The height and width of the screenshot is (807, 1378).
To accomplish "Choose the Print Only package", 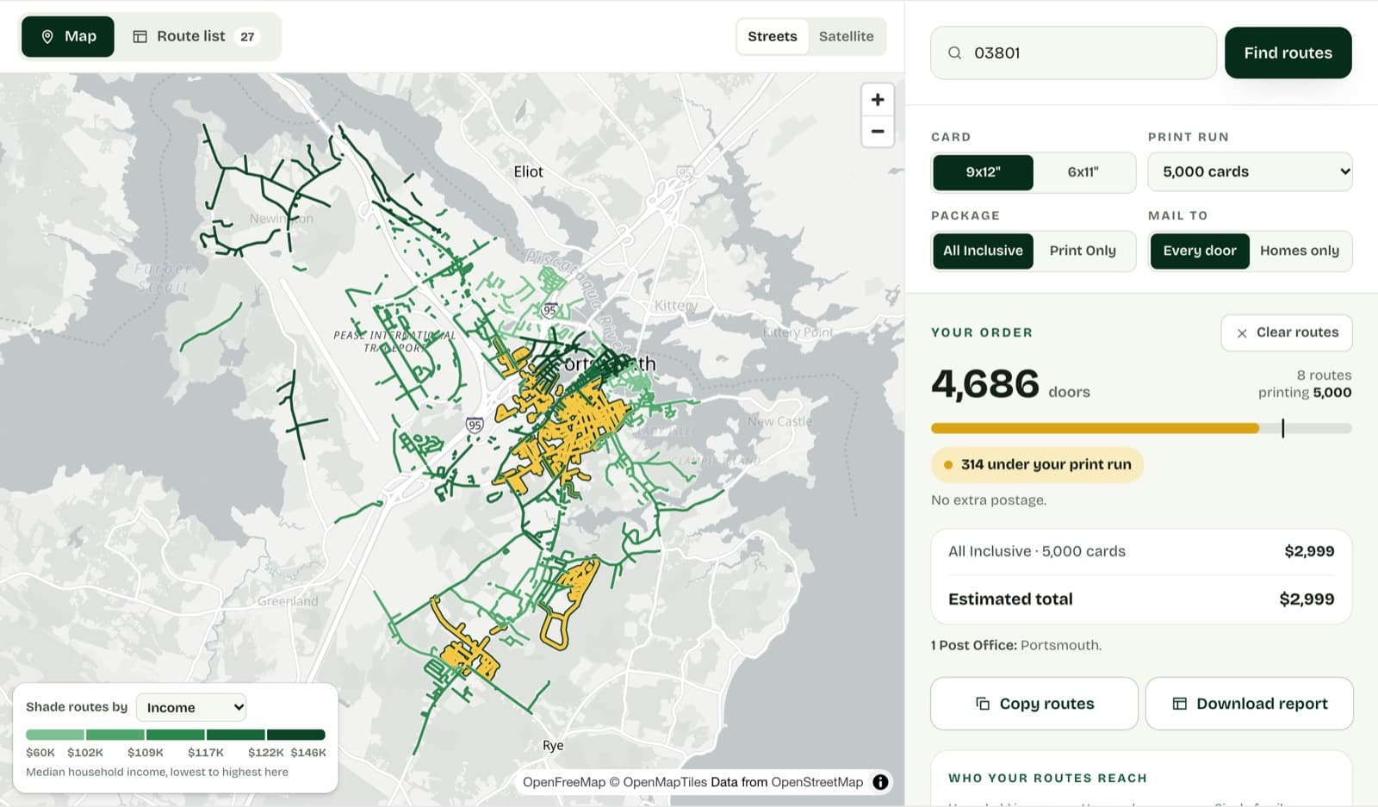I will click(x=1083, y=251).
